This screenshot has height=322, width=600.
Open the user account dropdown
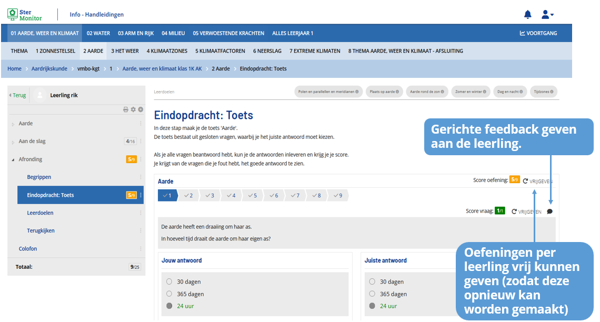click(547, 15)
